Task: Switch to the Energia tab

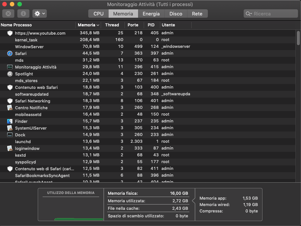Action: pyautogui.click(x=151, y=14)
